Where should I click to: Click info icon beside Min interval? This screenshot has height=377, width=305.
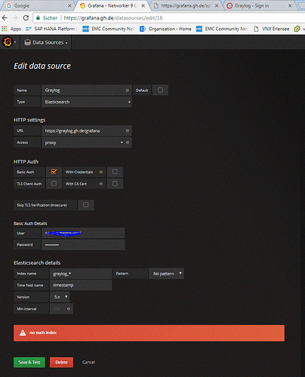pyautogui.click(x=69, y=308)
